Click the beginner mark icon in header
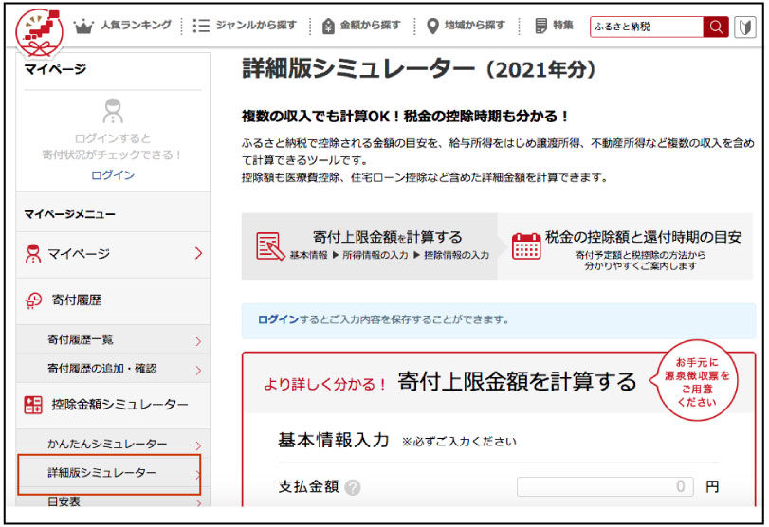Screen dimensions: 769x527 point(745,27)
